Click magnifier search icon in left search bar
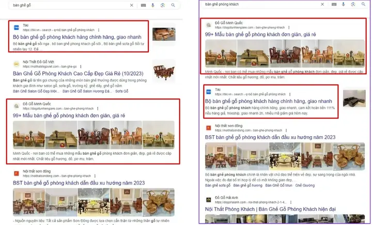Image resolution: width=372 pixels, height=225 pixels. 174,5
